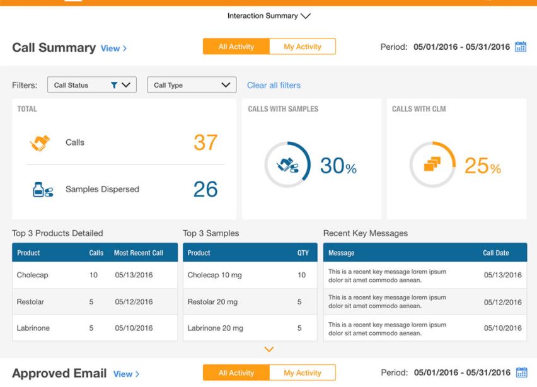Open the Call Status filter dropdown
Screen dimensions: 537x387
[91, 84]
